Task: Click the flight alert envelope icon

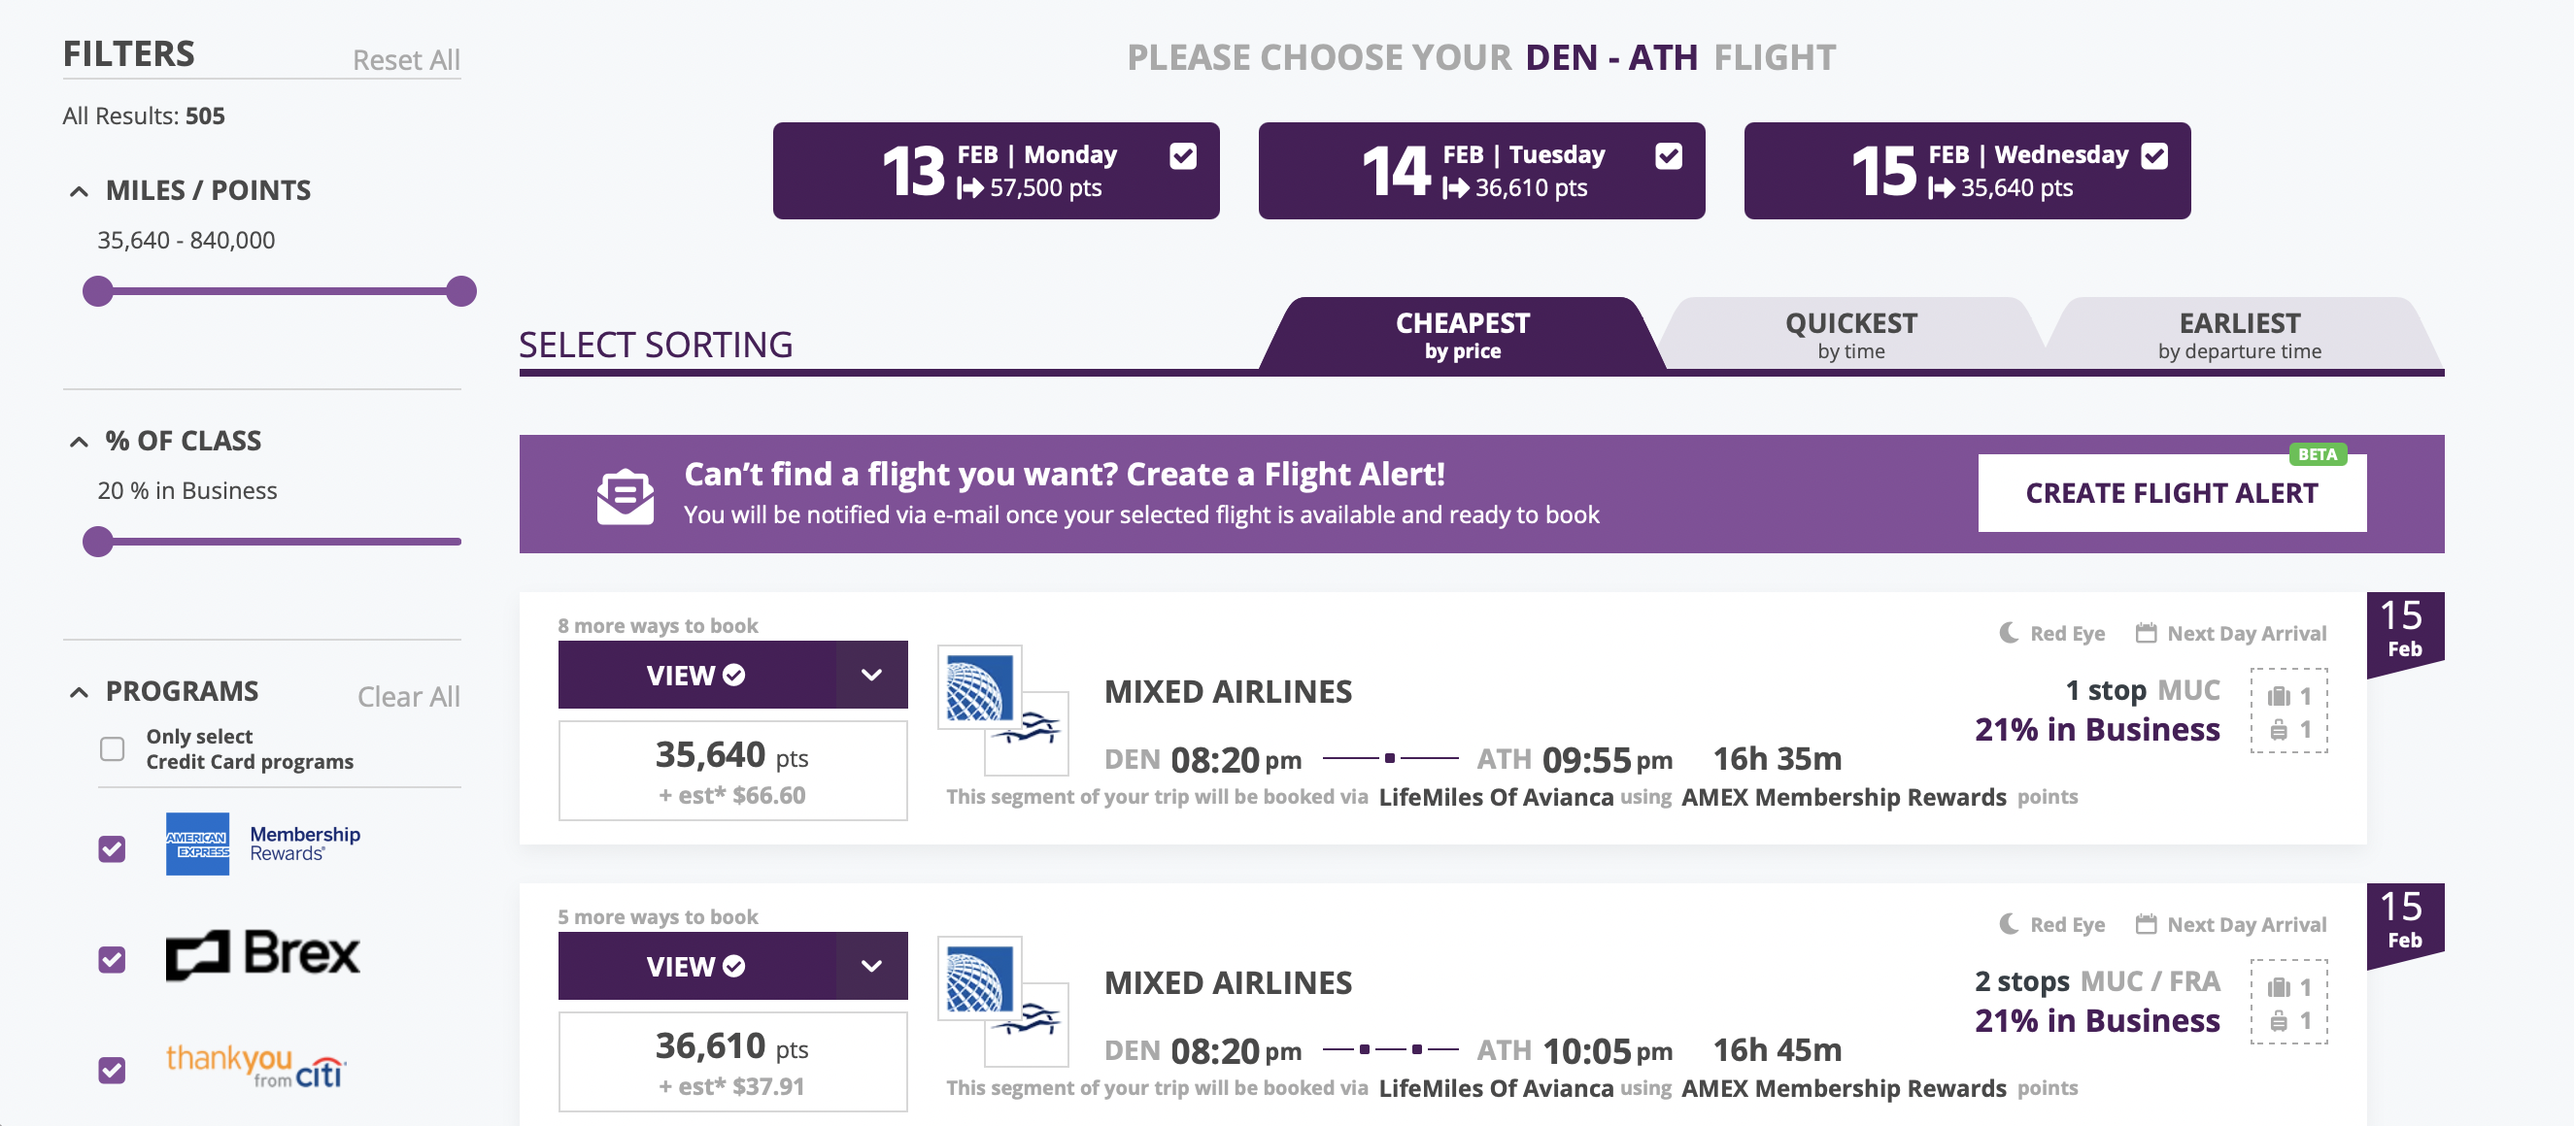Action: click(626, 495)
